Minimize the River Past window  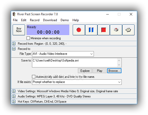pos(108,14)
